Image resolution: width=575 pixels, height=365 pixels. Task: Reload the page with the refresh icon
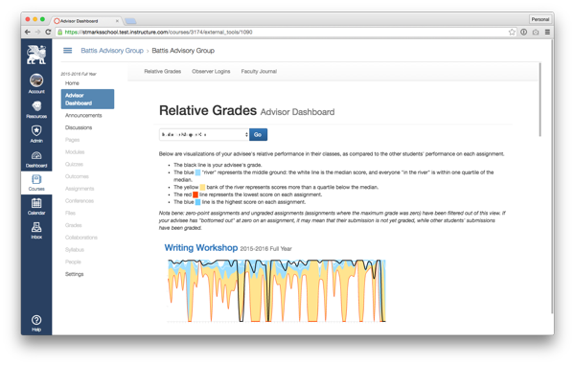pos(48,32)
